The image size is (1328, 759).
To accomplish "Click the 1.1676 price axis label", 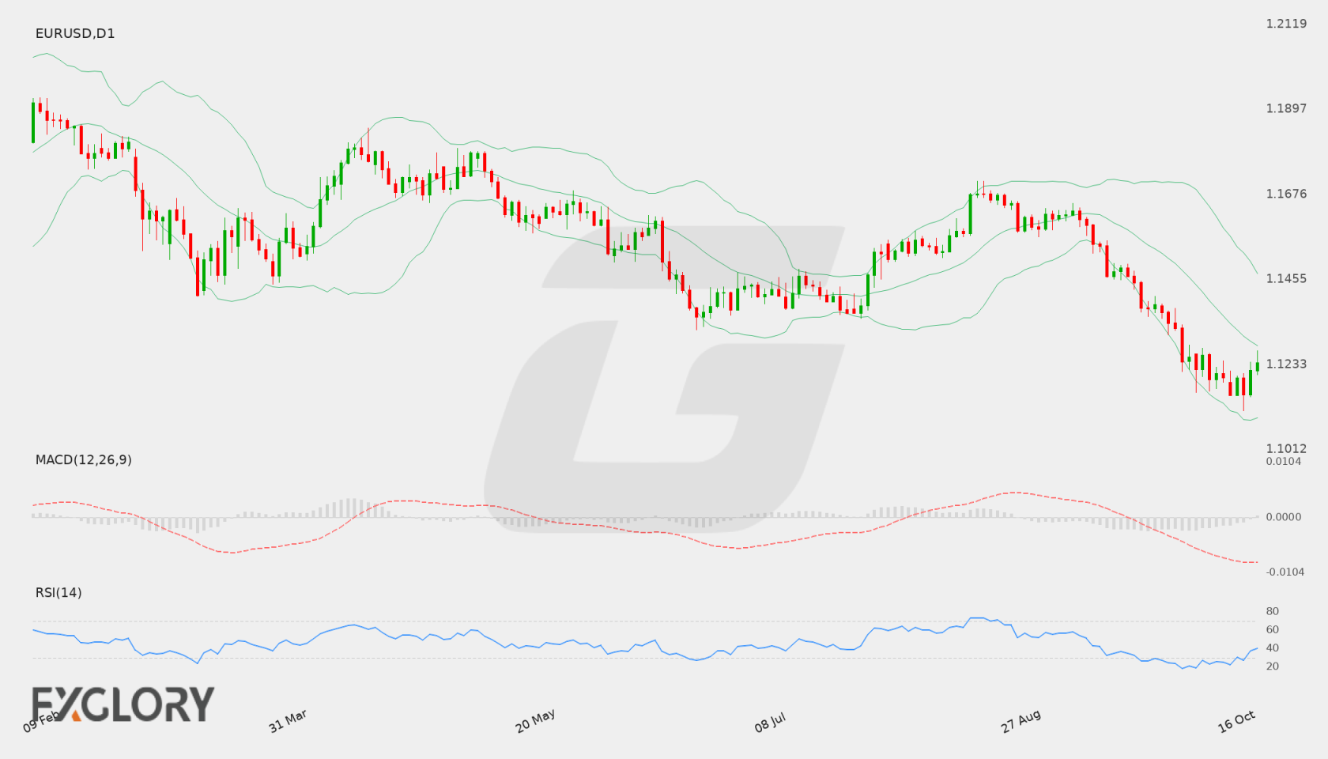I will [1286, 194].
